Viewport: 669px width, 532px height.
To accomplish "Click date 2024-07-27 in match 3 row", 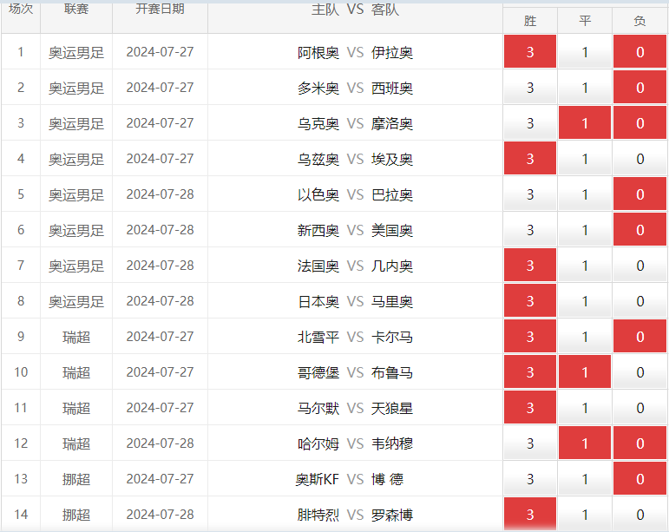I will (160, 123).
